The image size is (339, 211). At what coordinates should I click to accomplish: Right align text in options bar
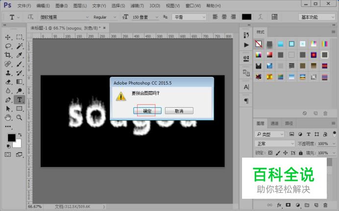[x=233, y=17]
